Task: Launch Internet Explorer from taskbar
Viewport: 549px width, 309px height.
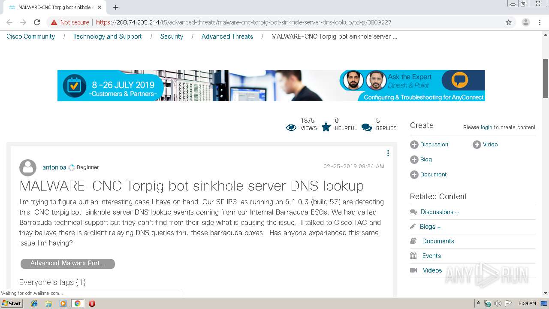Action: 34,303
